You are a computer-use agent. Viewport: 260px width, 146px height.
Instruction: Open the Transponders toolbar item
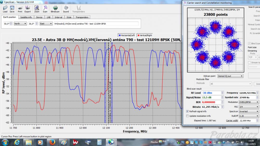(79, 9)
